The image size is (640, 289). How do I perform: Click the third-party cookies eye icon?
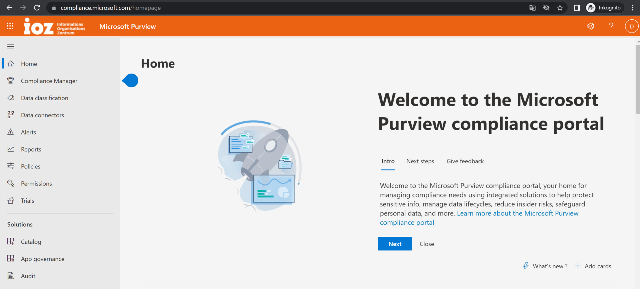pyautogui.click(x=546, y=8)
